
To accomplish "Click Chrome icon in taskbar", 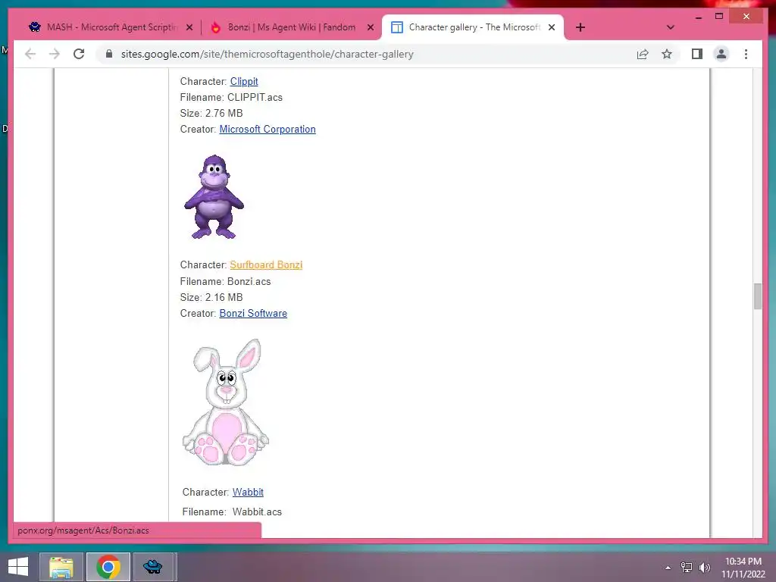I will point(108,567).
